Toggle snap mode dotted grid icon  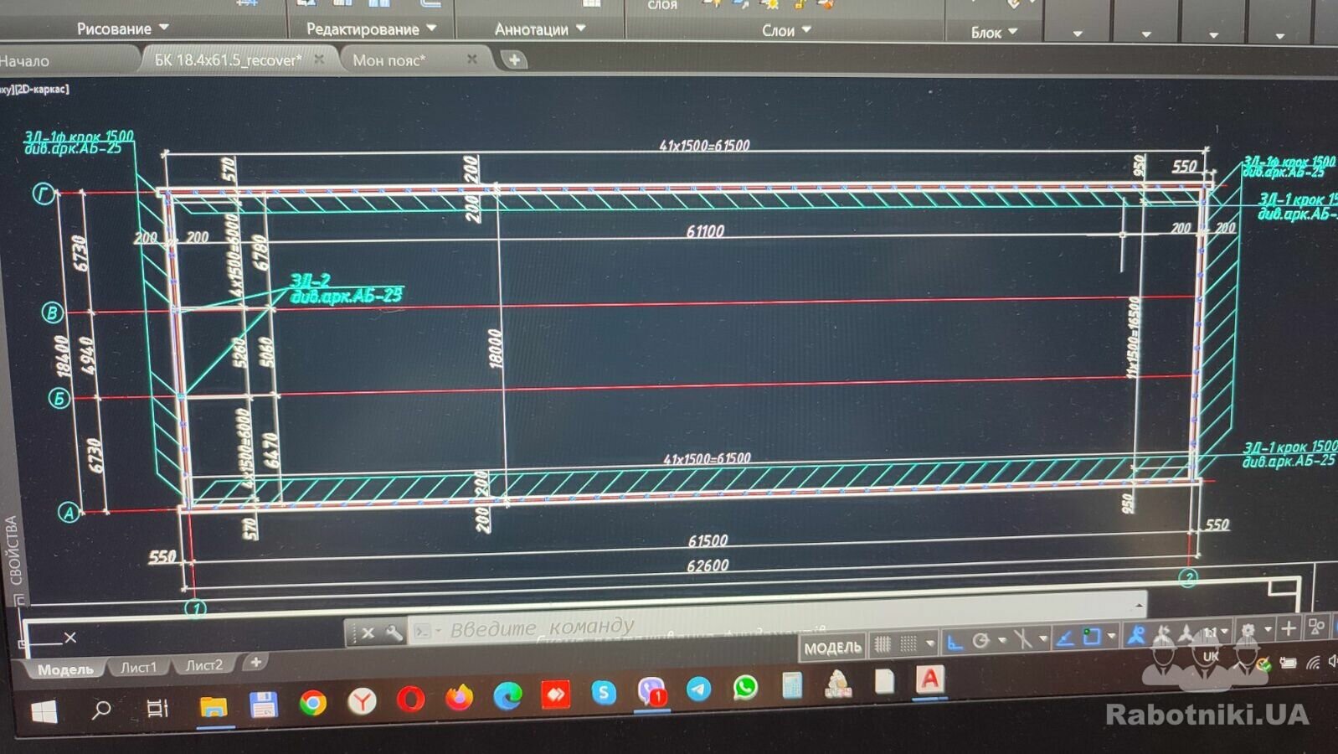coord(908,643)
